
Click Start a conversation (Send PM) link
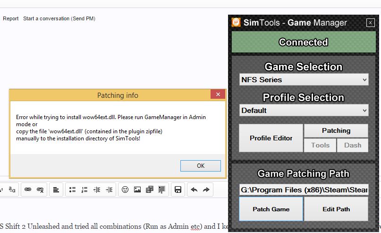click(x=59, y=18)
